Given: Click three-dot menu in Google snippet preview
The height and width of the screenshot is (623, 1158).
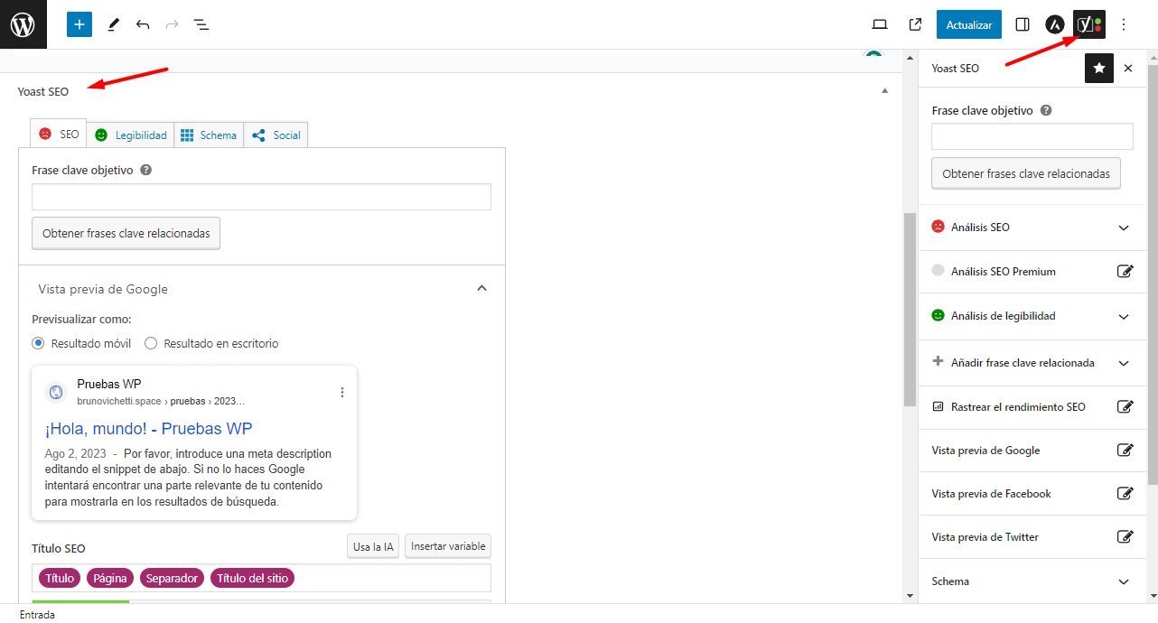Looking at the screenshot, I should pos(341,392).
